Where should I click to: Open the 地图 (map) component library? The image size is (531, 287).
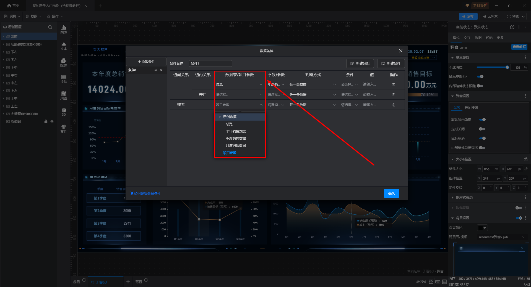tap(64, 95)
